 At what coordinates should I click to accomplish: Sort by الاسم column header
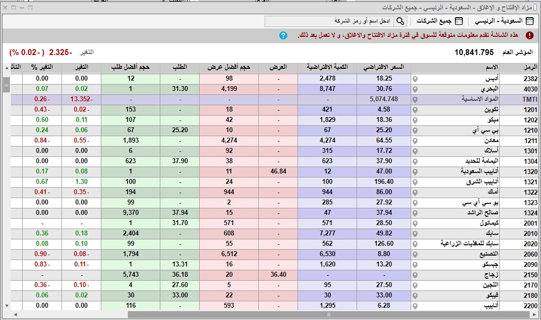tap(455, 67)
